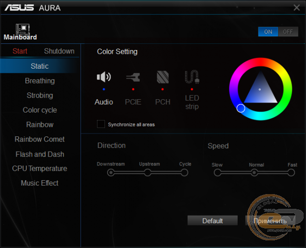306x248 pixels.
Task: Set direction to Upstream
Action: point(148,173)
